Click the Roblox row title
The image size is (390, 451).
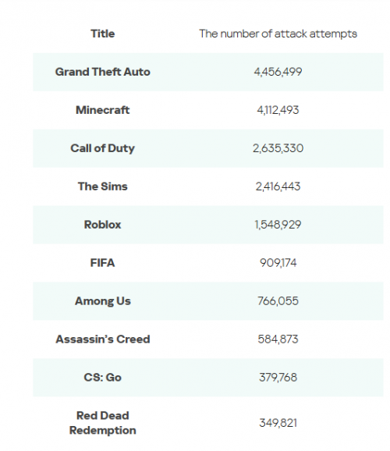click(103, 225)
